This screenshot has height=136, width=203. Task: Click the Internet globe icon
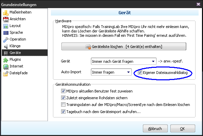6,66
